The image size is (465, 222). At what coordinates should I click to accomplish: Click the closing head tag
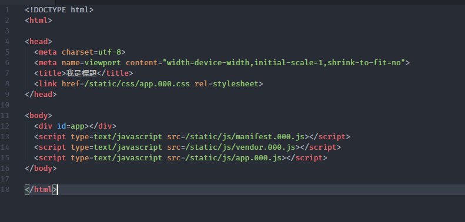(x=41, y=95)
